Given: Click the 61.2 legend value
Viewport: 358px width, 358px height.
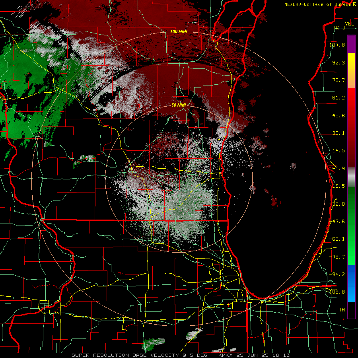Looking at the screenshot, I should pos(339,98).
